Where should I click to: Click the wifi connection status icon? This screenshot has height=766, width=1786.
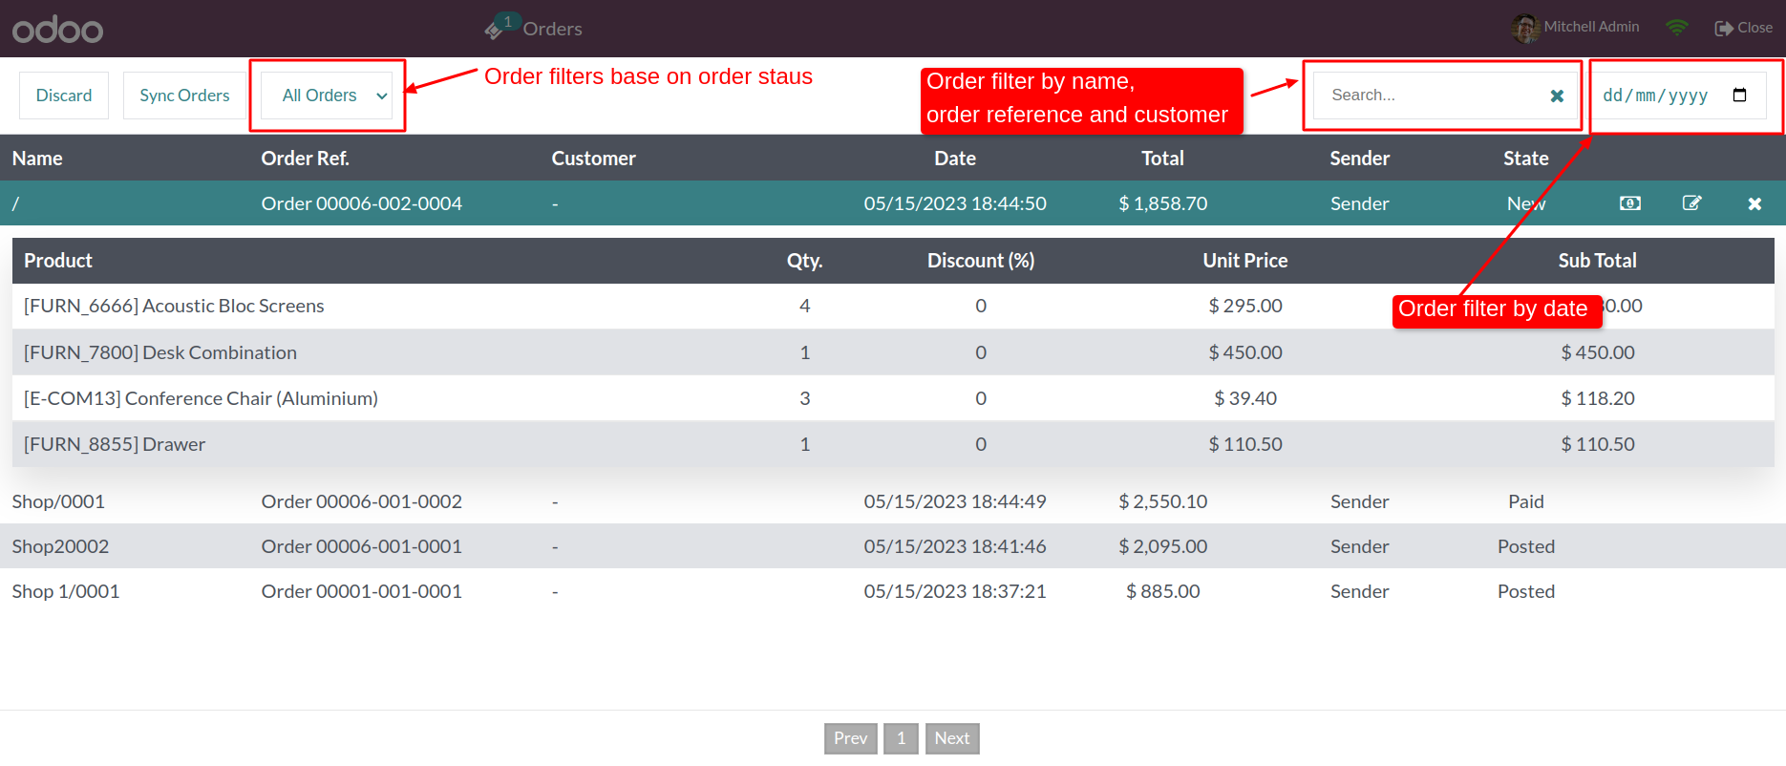[x=1676, y=28]
